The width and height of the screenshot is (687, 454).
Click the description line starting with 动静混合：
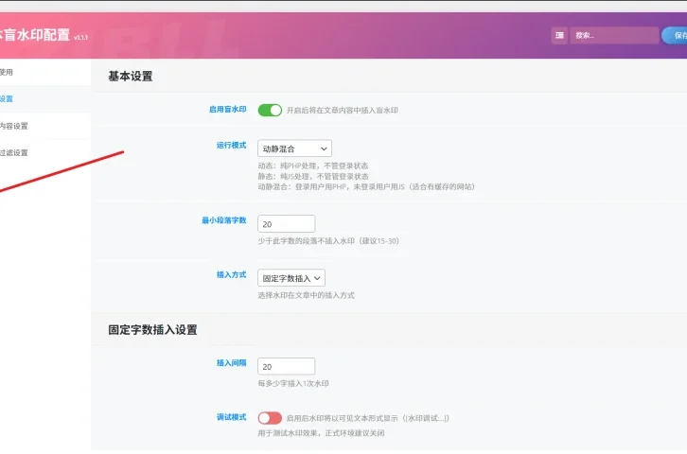pos(366,187)
